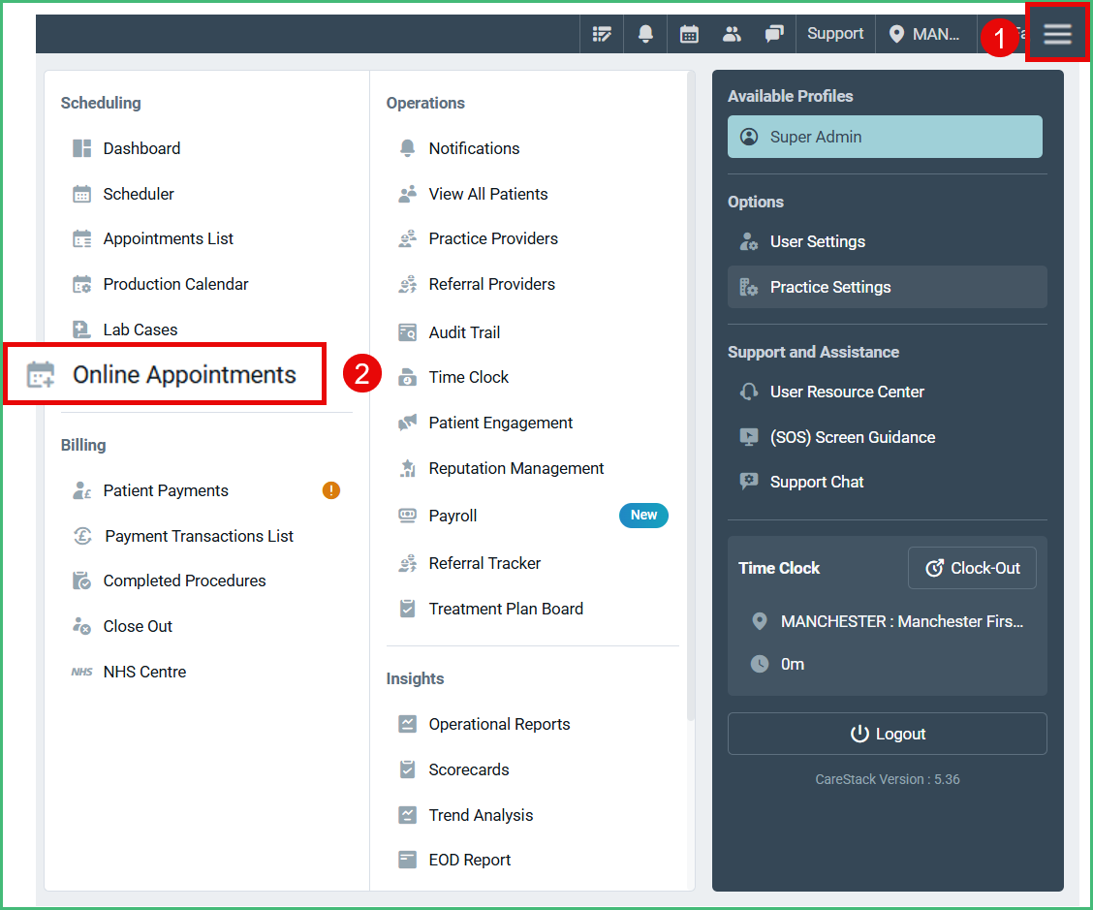This screenshot has width=1093, height=910.
Task: Expand the MAN... location selector
Action: (x=926, y=33)
